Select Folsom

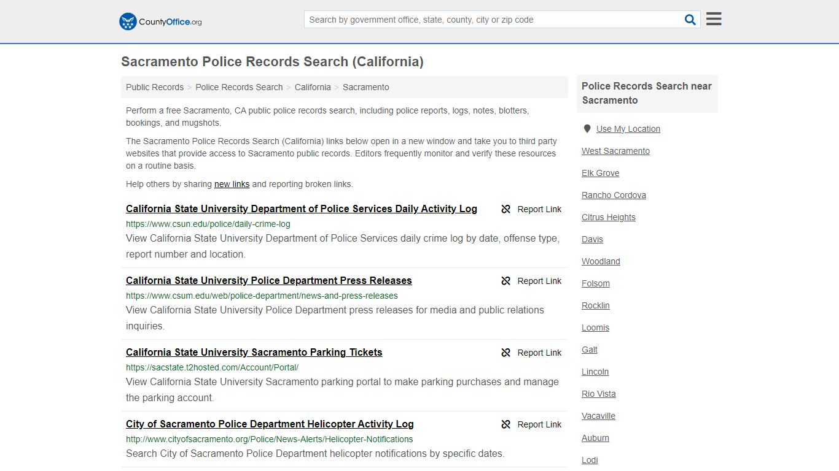[x=596, y=283]
